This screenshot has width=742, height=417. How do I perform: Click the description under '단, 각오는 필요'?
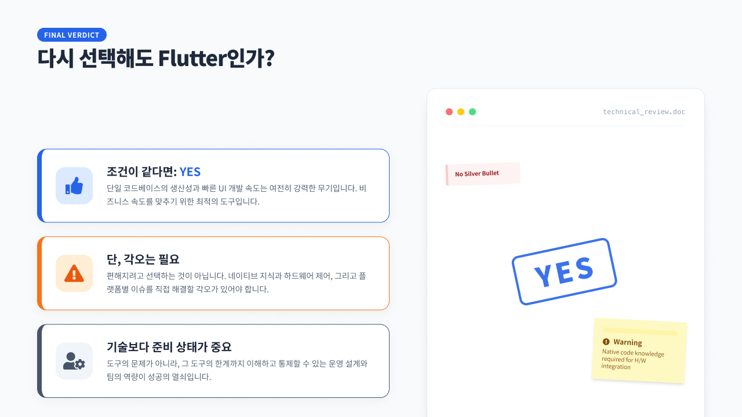(237, 282)
